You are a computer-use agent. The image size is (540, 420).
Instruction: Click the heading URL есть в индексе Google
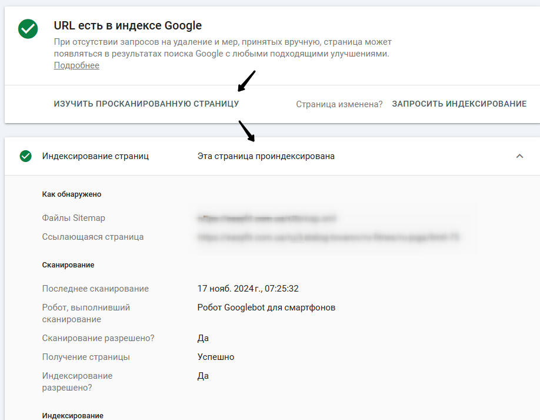128,26
